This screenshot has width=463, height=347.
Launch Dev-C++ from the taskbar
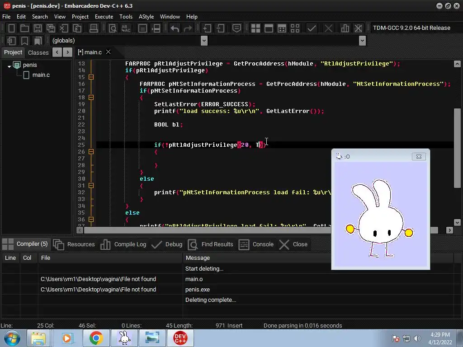180,338
